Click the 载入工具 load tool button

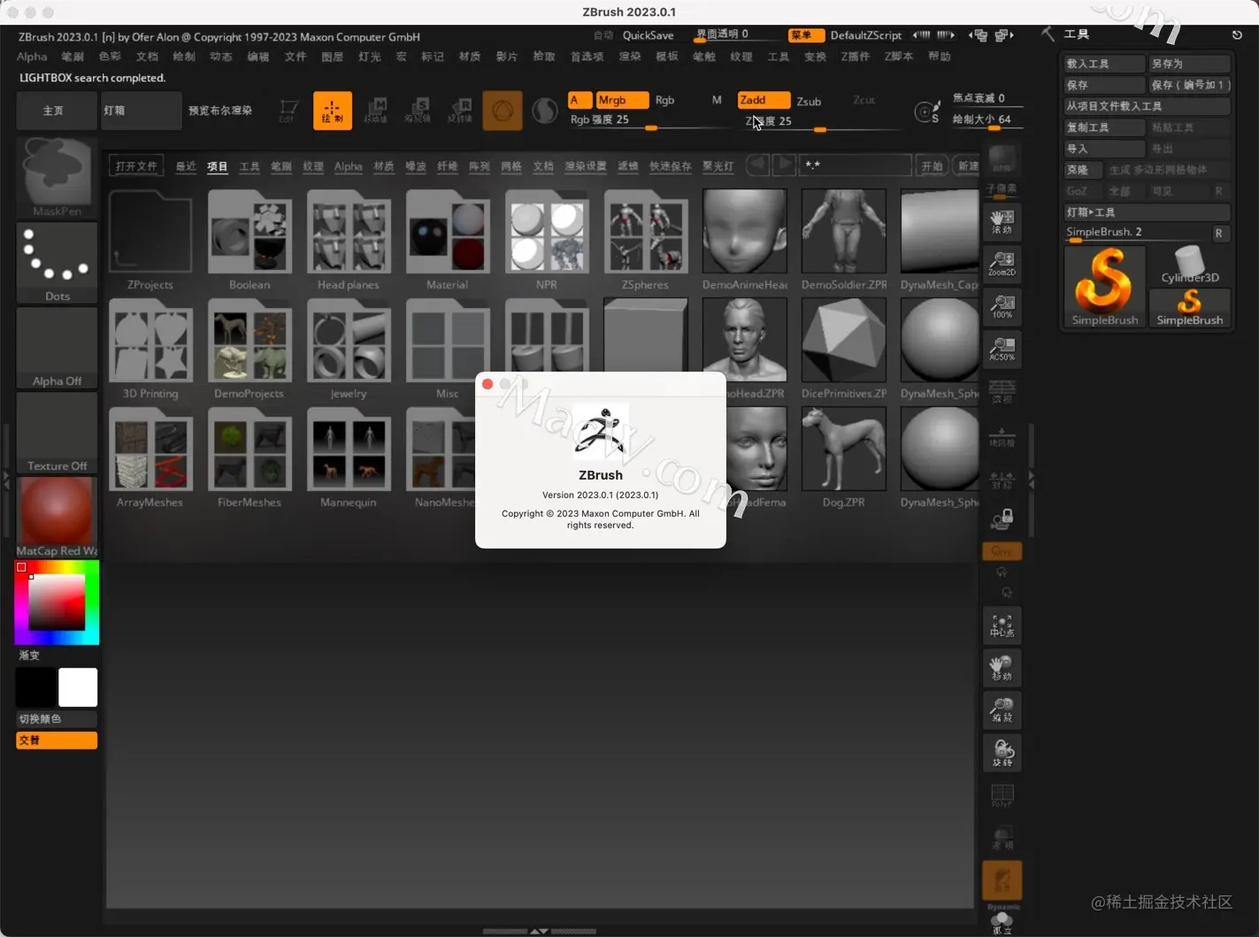[1104, 64]
